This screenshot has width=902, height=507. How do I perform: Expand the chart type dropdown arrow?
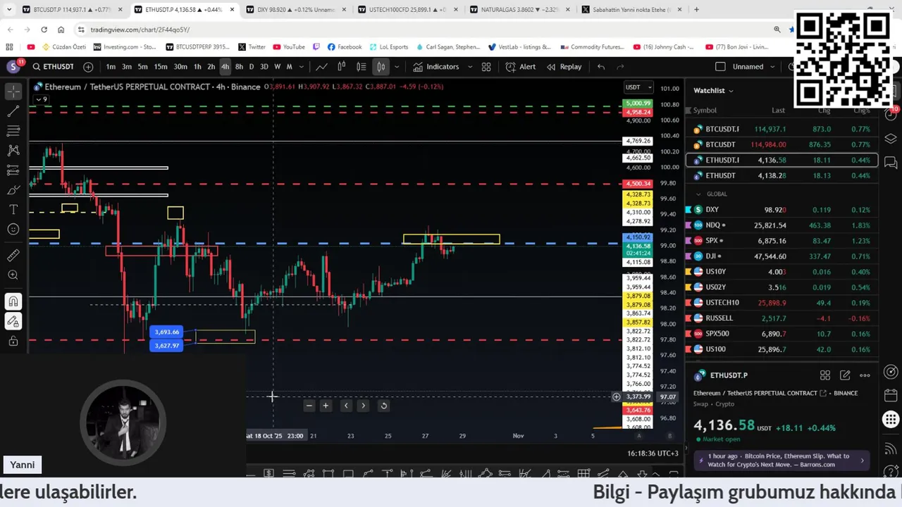point(397,67)
